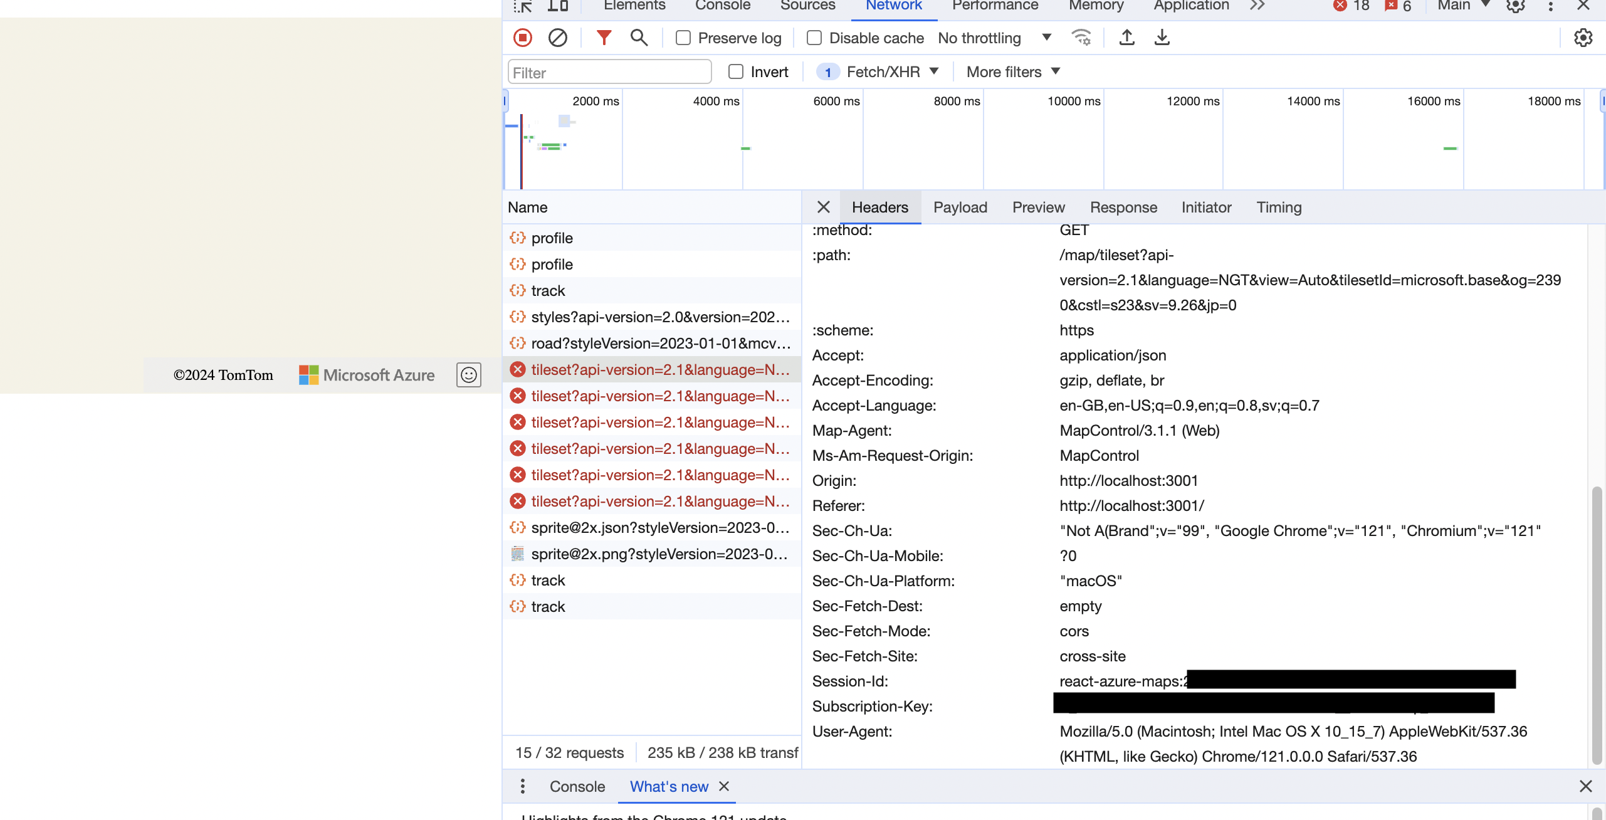Check the Invert filter checkbox
Viewport: 1606px width, 820px height.
coord(736,71)
